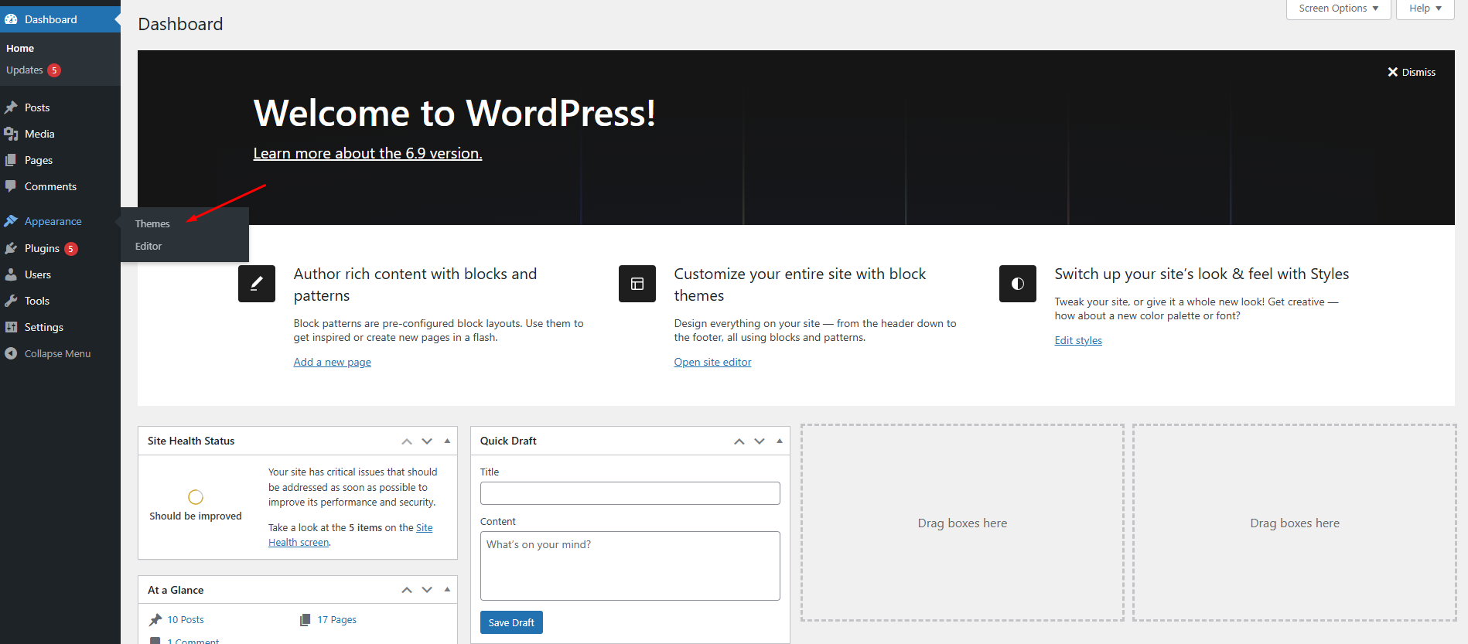Follow the Add a new page link
The width and height of the screenshot is (1468, 644).
[333, 362]
